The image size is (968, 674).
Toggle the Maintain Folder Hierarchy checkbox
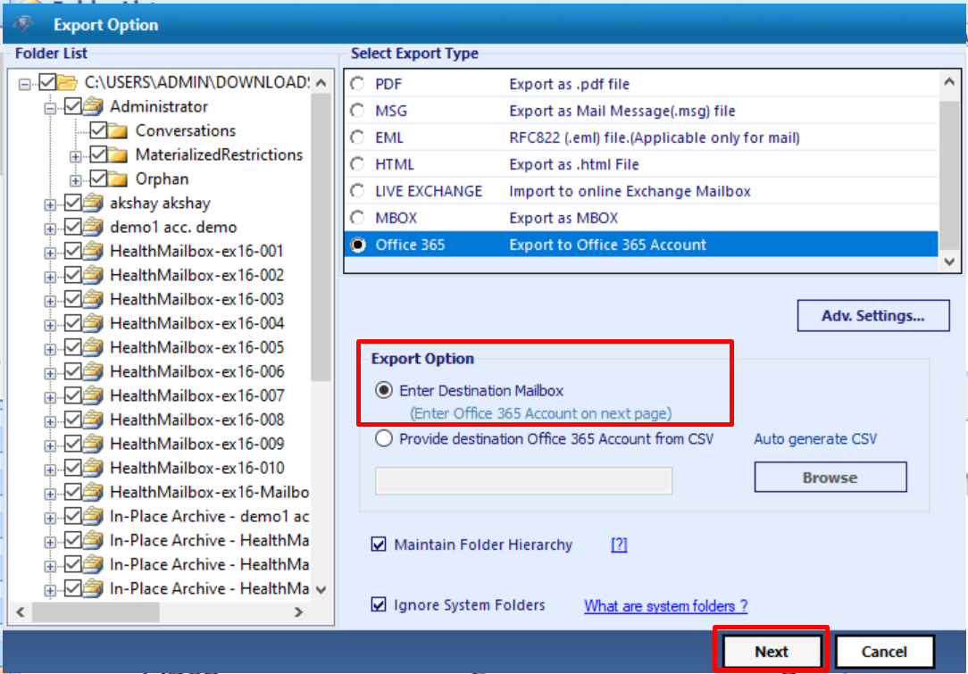[379, 545]
